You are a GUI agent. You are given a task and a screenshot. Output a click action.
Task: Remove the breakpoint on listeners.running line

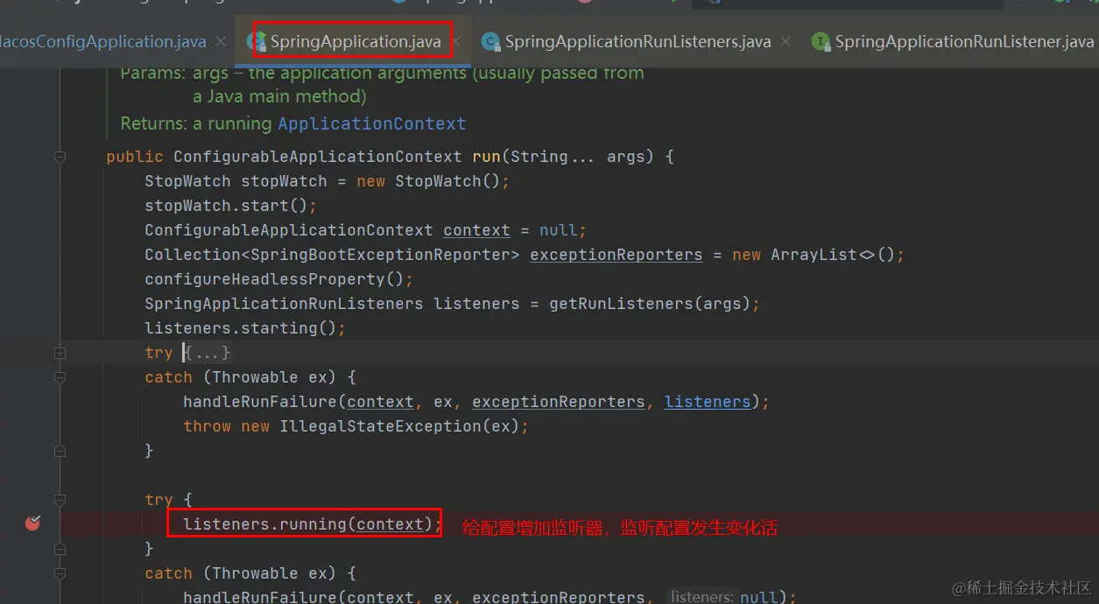(x=32, y=523)
